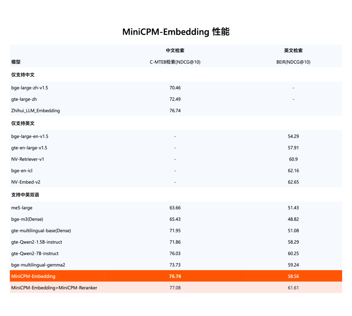Click the 54.29 BEIR score
The height and width of the screenshot is (316, 352).
pos(293,136)
